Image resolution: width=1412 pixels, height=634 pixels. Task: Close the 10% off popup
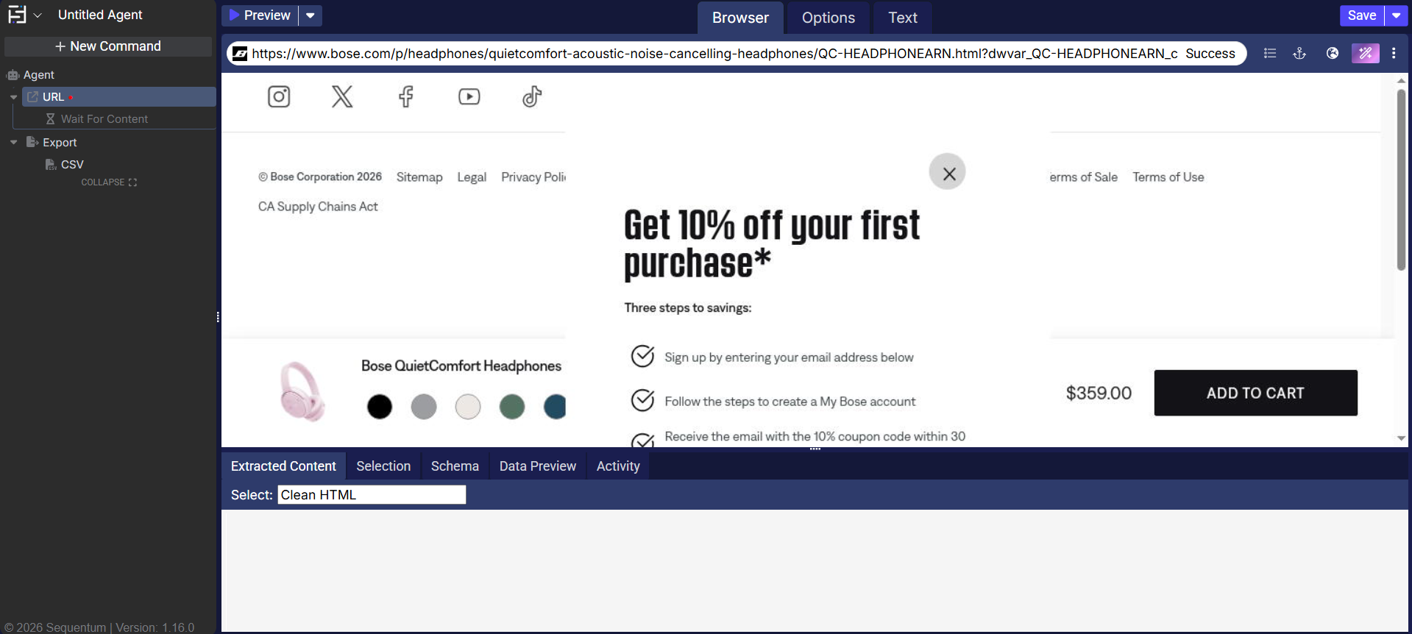948,172
